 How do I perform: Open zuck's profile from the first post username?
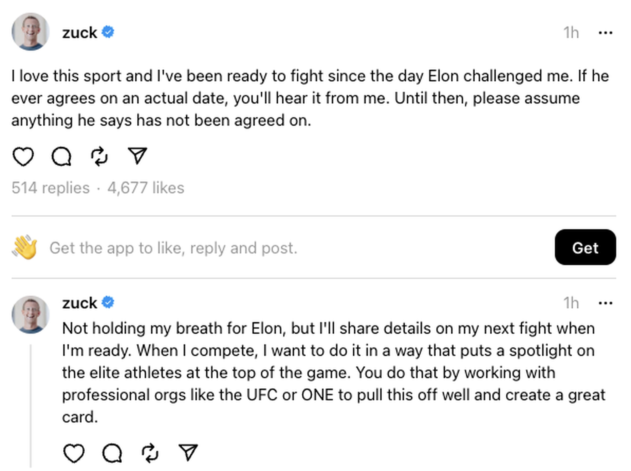click(80, 32)
